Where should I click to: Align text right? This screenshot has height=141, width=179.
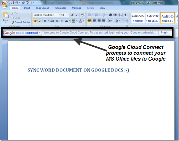(x=99, y=21)
